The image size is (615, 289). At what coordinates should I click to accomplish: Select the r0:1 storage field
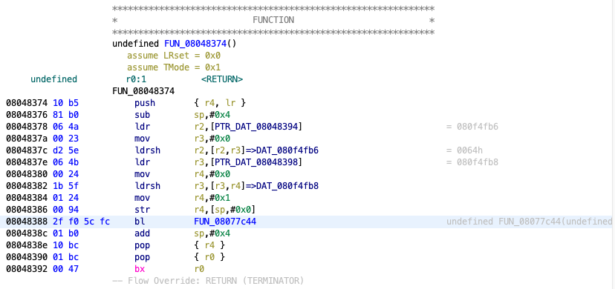(136, 79)
